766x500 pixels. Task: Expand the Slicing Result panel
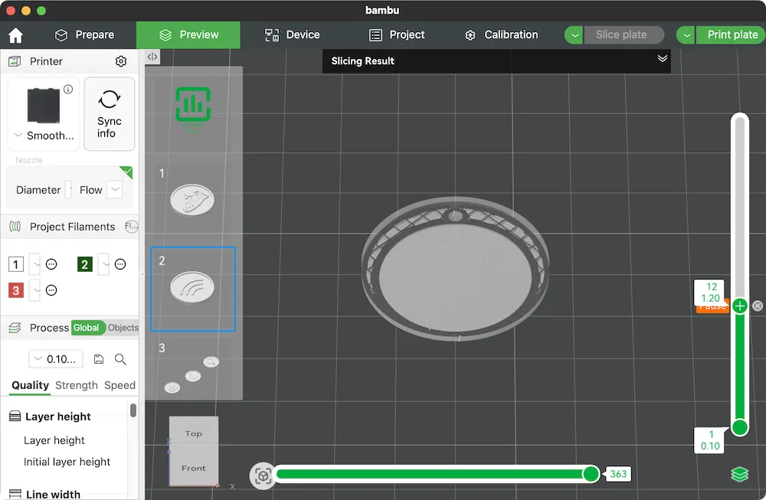click(663, 59)
